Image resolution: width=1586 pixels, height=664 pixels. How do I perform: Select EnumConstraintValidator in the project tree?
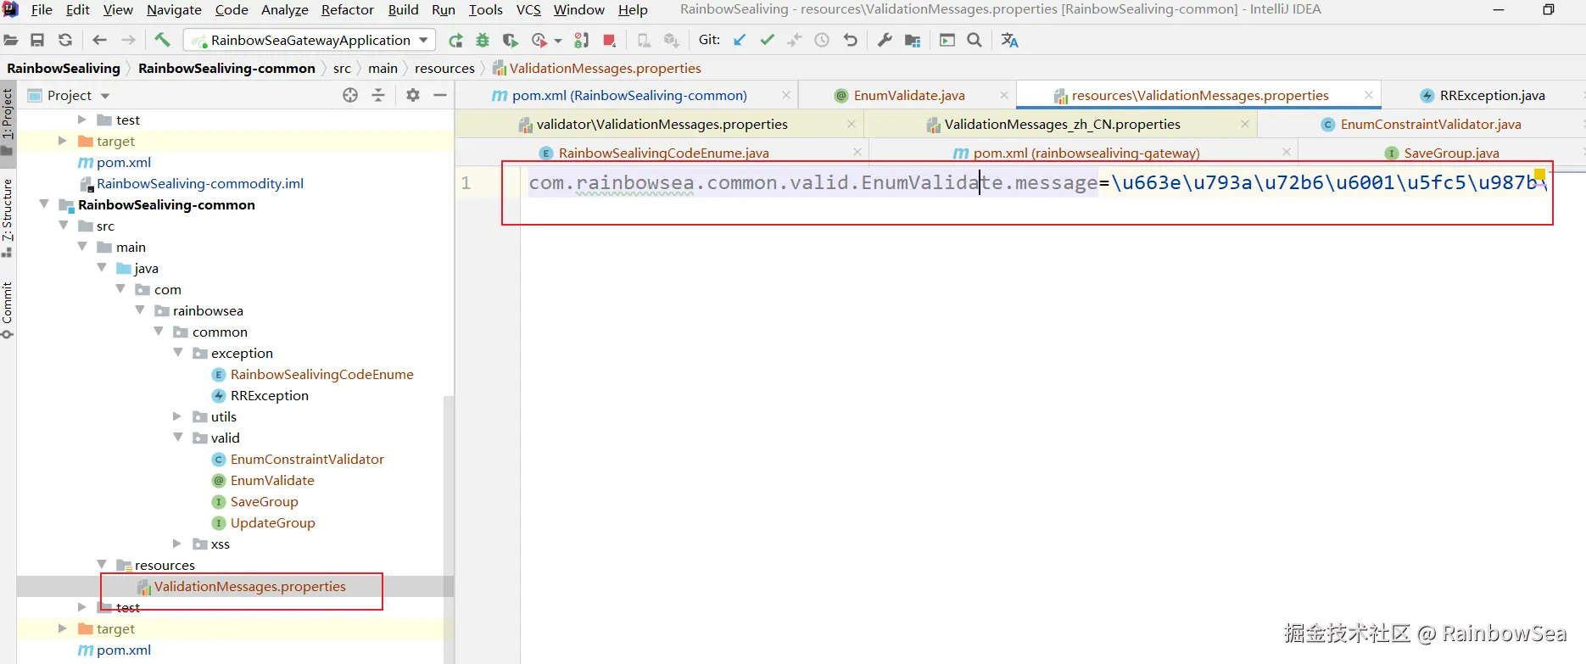307,459
